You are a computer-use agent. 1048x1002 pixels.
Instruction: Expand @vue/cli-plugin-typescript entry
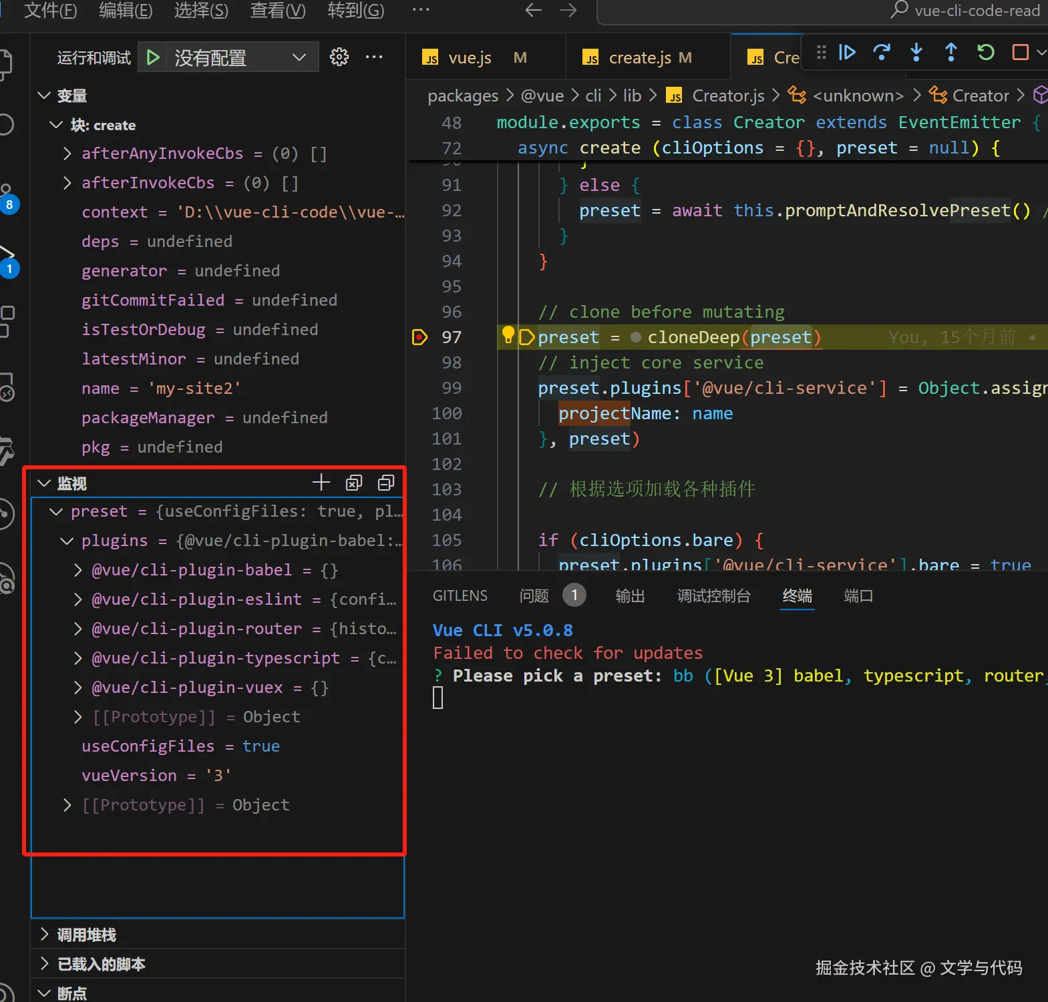77,658
